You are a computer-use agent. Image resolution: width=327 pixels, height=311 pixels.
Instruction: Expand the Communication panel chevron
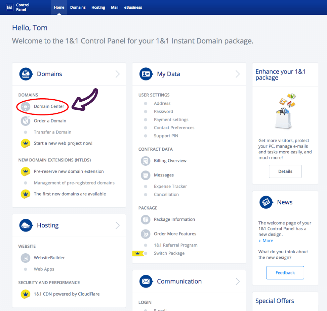[x=238, y=281]
